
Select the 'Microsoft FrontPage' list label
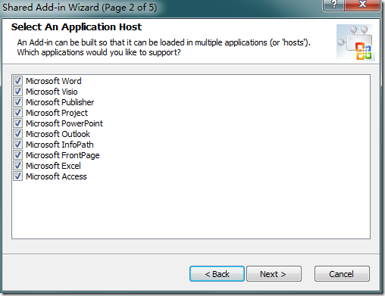point(63,155)
